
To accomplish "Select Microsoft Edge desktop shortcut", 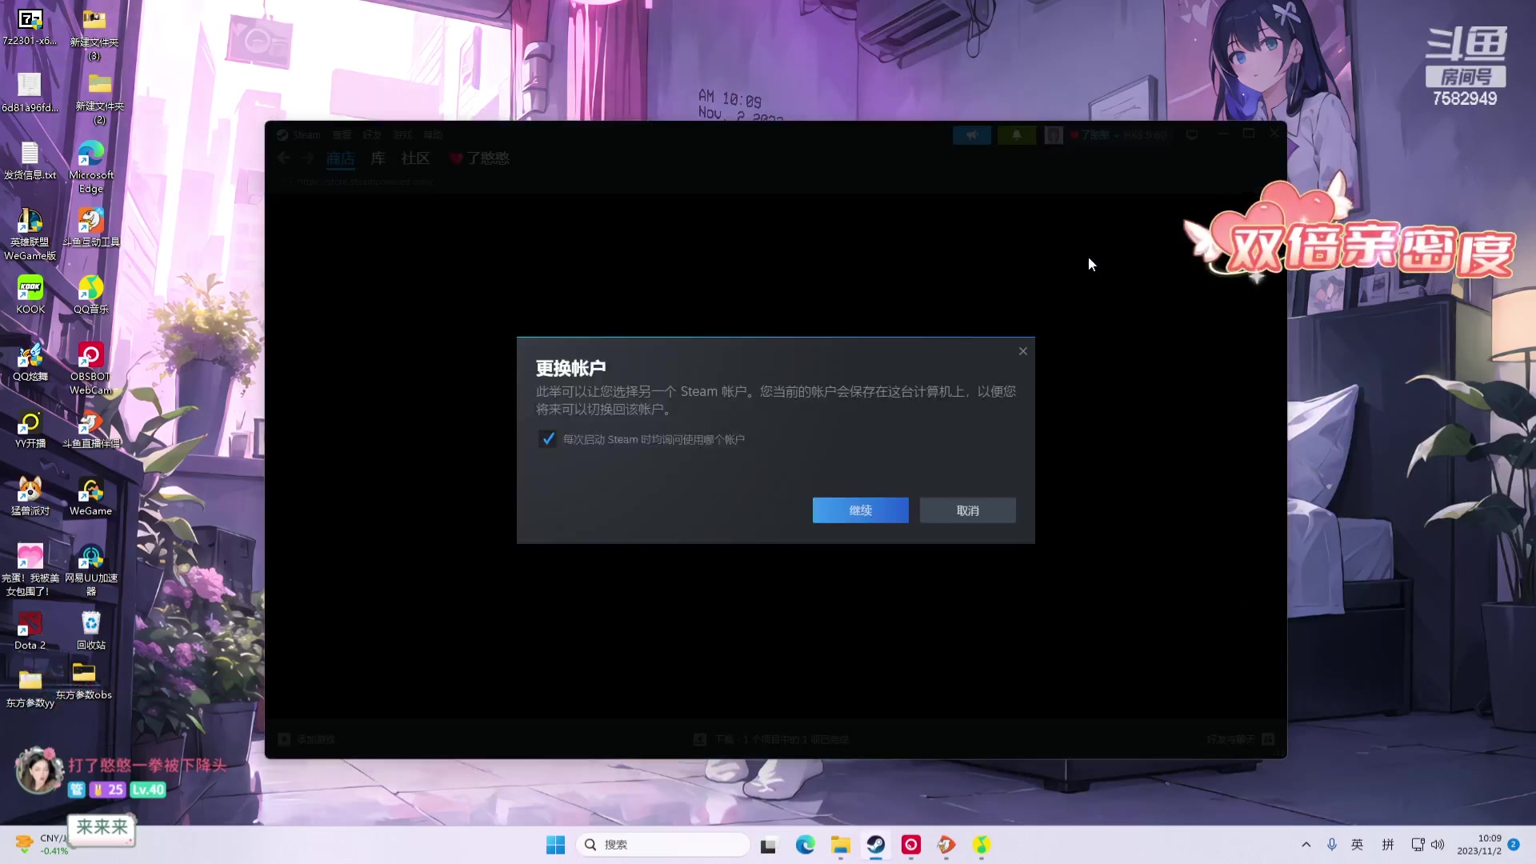I will coord(91,166).
